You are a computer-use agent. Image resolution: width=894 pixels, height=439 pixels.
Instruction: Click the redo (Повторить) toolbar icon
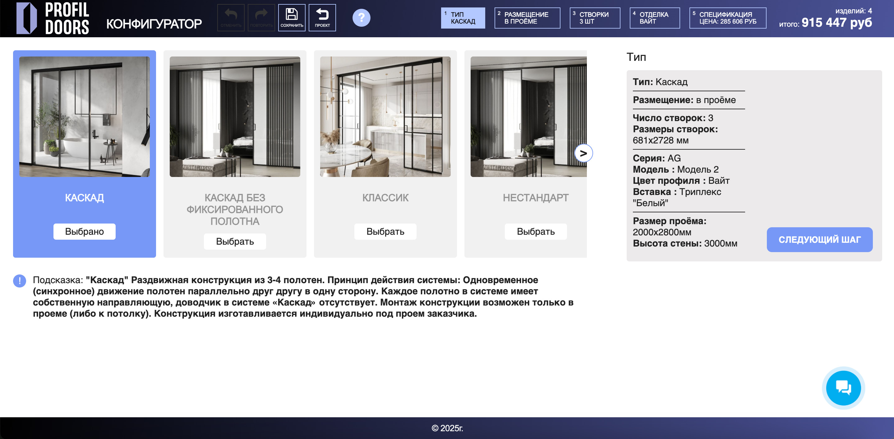coord(261,18)
